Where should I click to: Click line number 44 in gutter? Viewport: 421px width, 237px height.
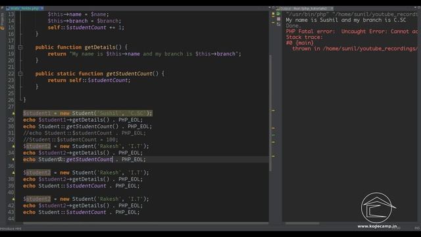[x=11, y=219]
